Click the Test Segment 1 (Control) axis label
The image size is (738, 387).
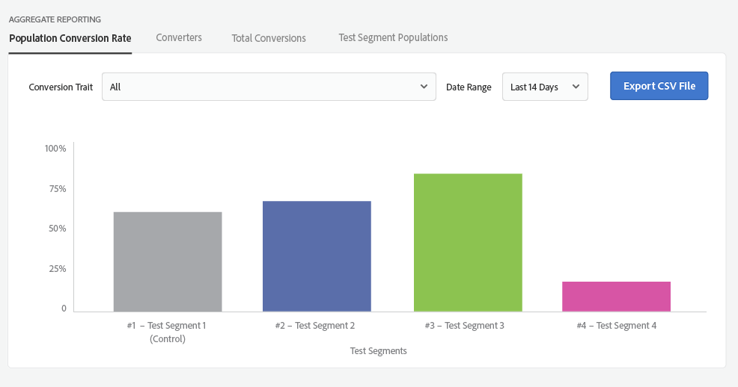pos(166,332)
